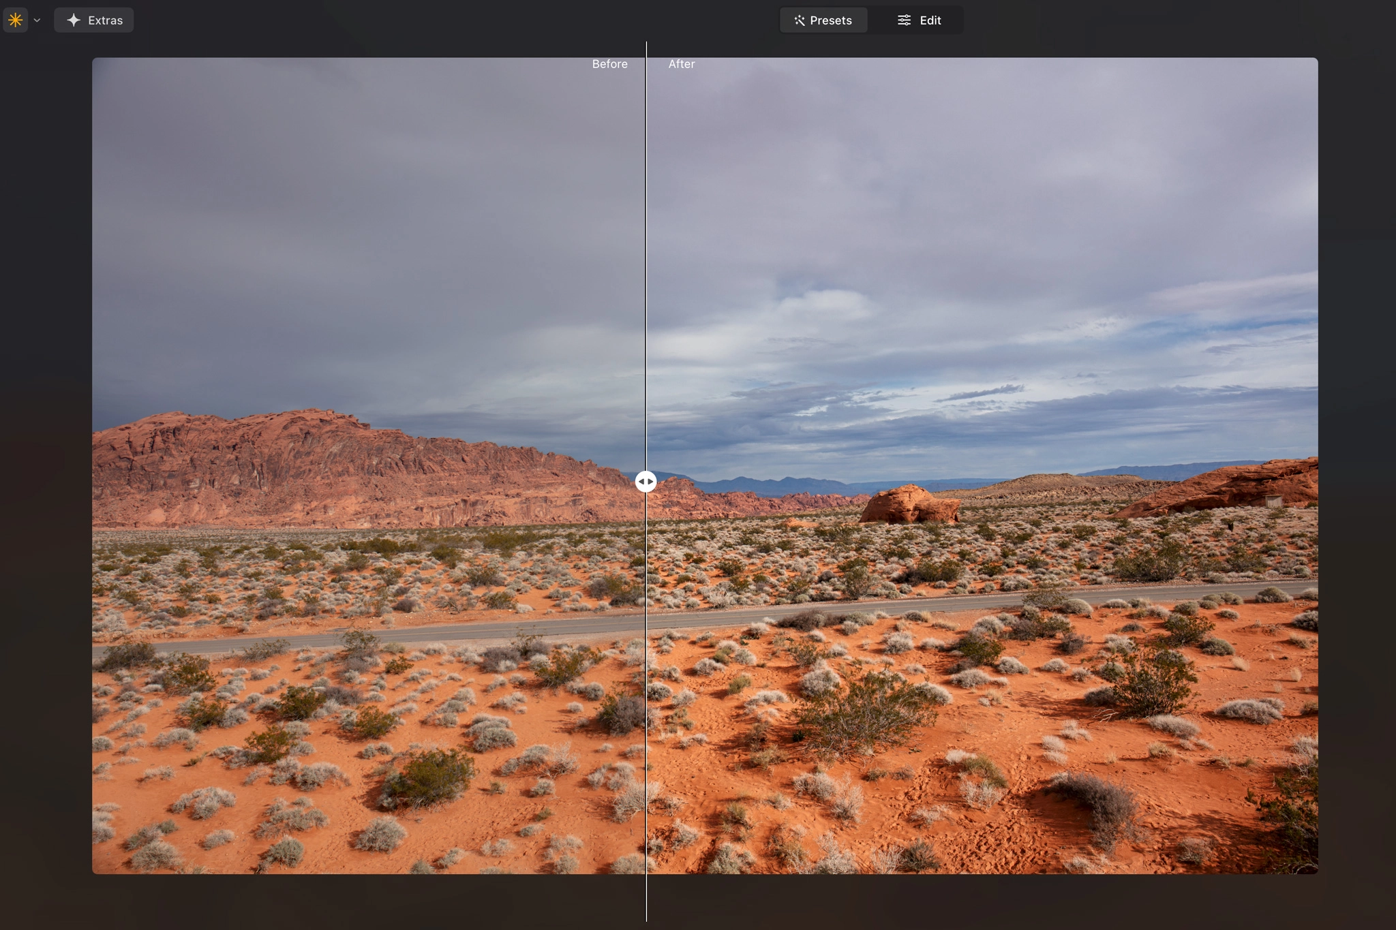Click the Before label above the image
The width and height of the screenshot is (1396, 930).
pyautogui.click(x=609, y=63)
